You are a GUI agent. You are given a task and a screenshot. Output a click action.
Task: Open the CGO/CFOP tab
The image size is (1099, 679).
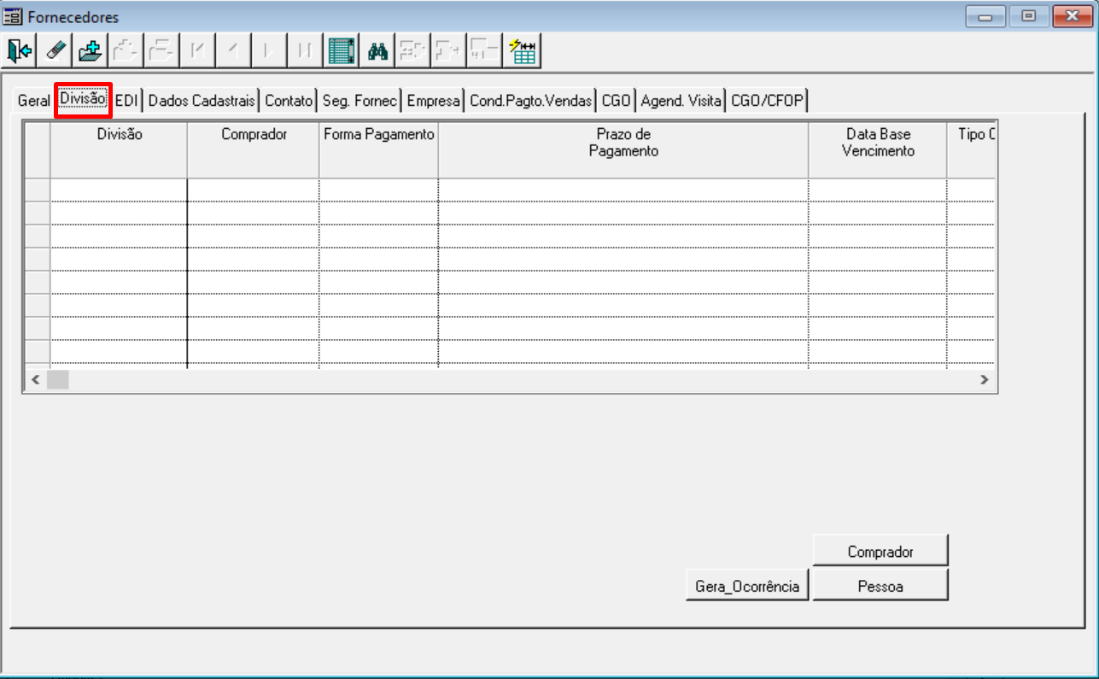click(x=768, y=101)
